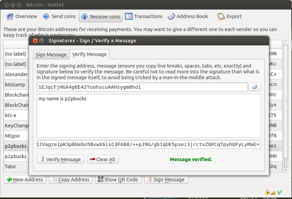This screenshot has height=199, width=292.
Task: Select the Verify Message tab
Action: click(89, 54)
